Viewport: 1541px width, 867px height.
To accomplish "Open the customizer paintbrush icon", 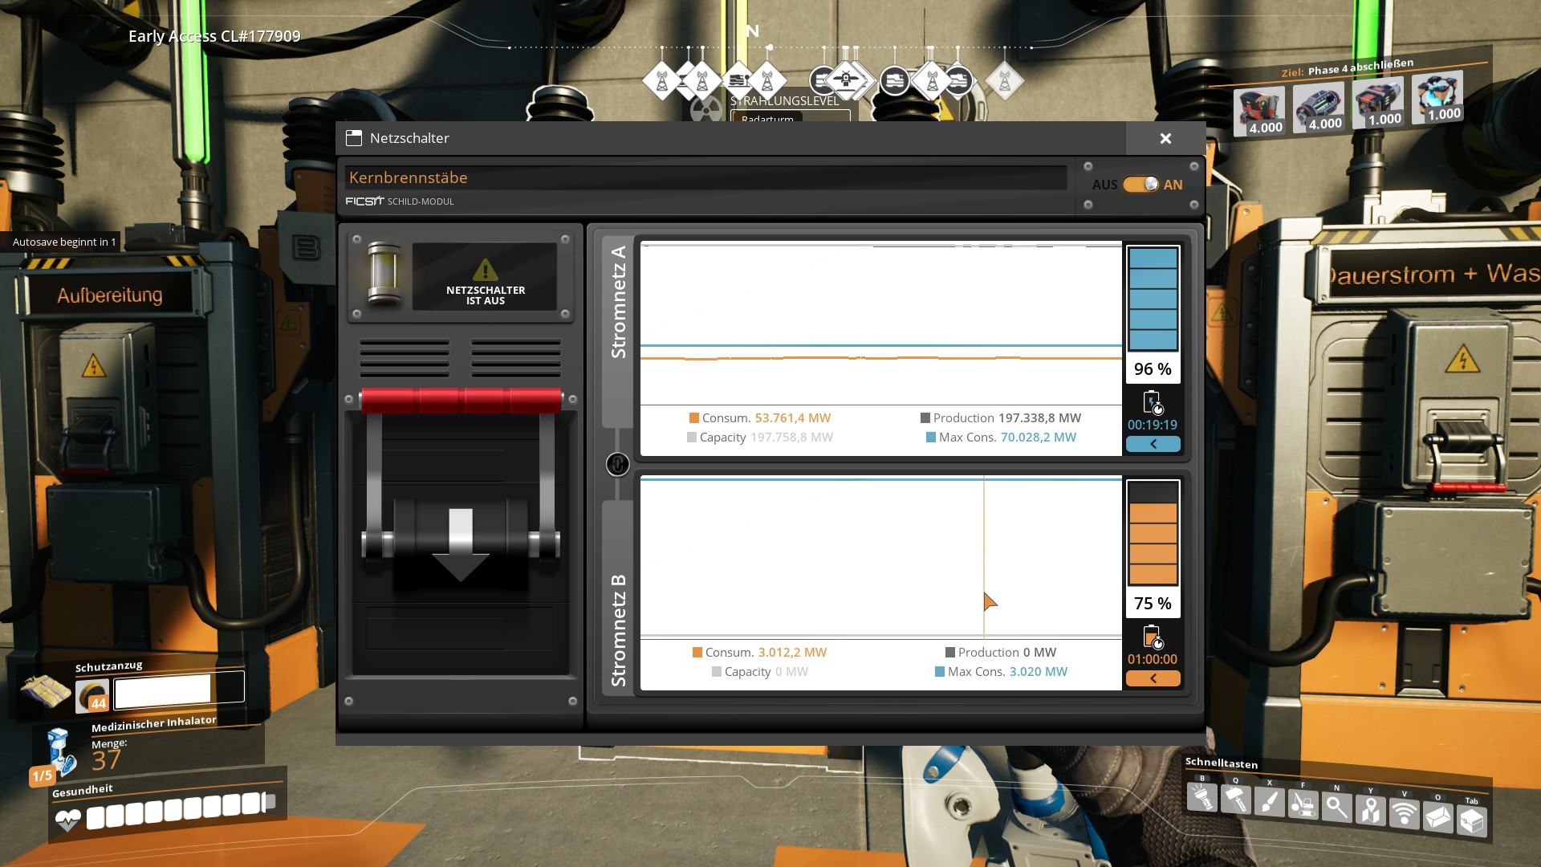I will pos(1269,804).
